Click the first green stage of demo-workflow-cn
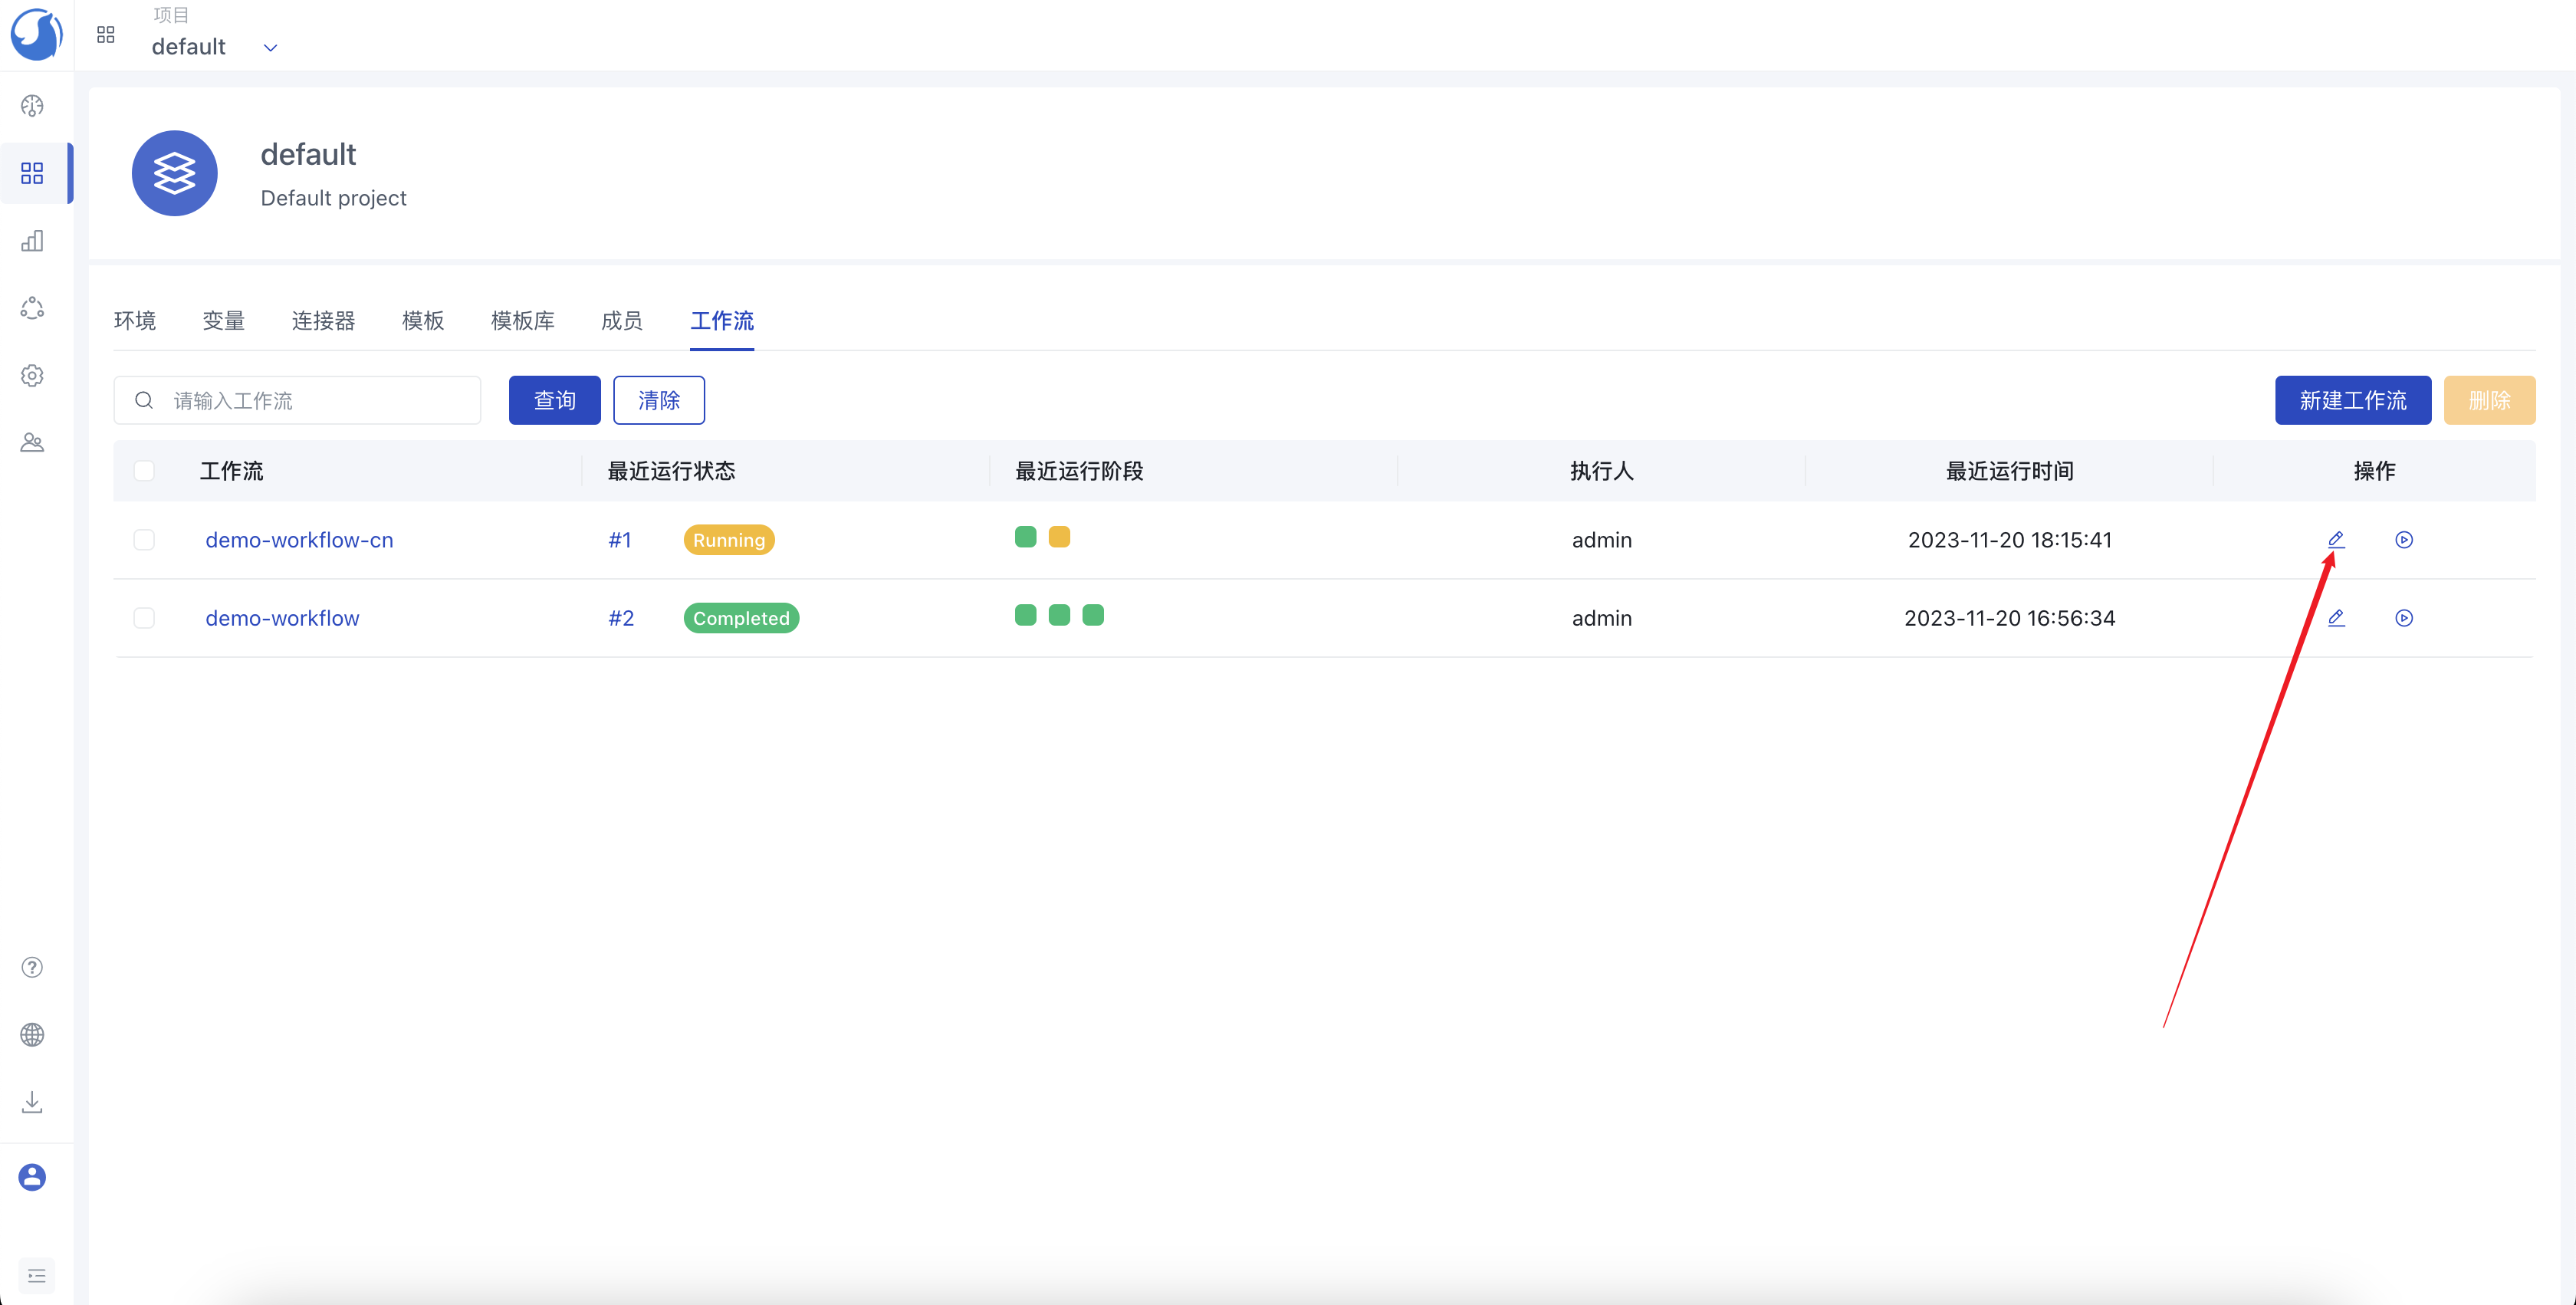Screen dimensions: 2576x1305 [x=1026, y=537]
